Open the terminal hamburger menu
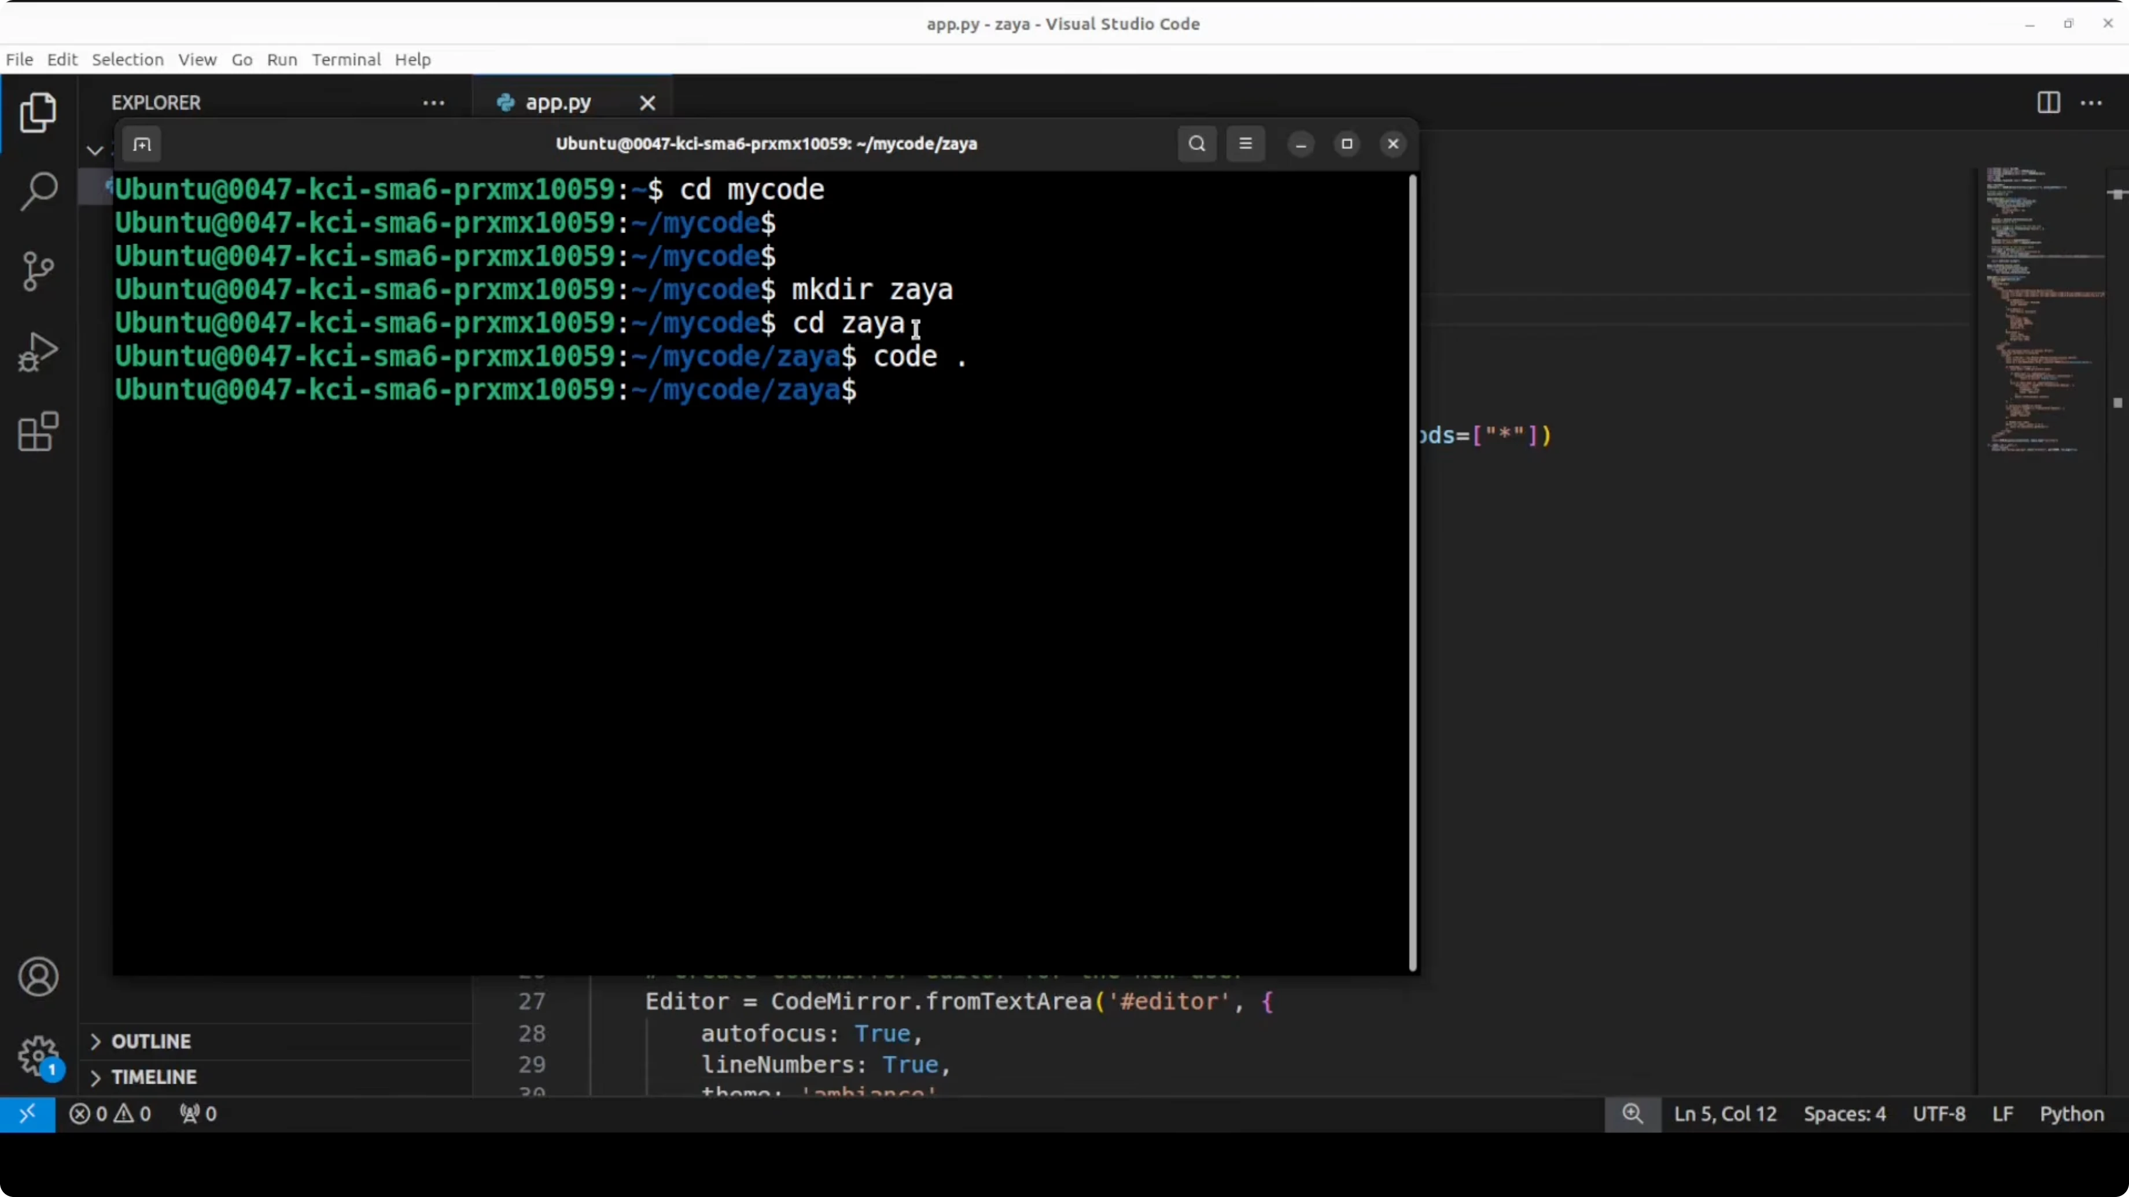 (x=1246, y=144)
